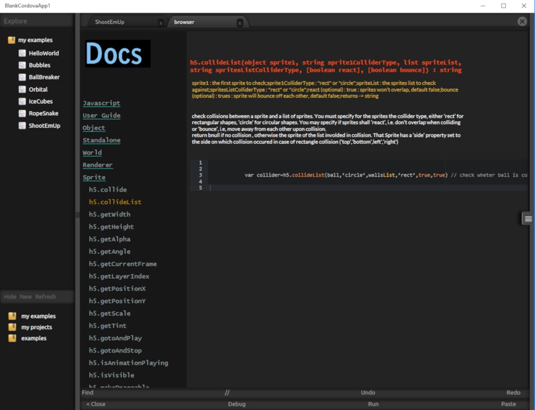535x410 pixels.
Task: Close the browser tab via its x
Action: (240, 23)
